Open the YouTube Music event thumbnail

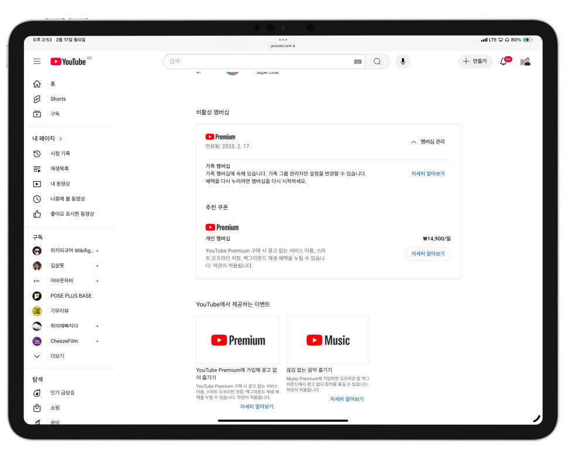(328, 340)
